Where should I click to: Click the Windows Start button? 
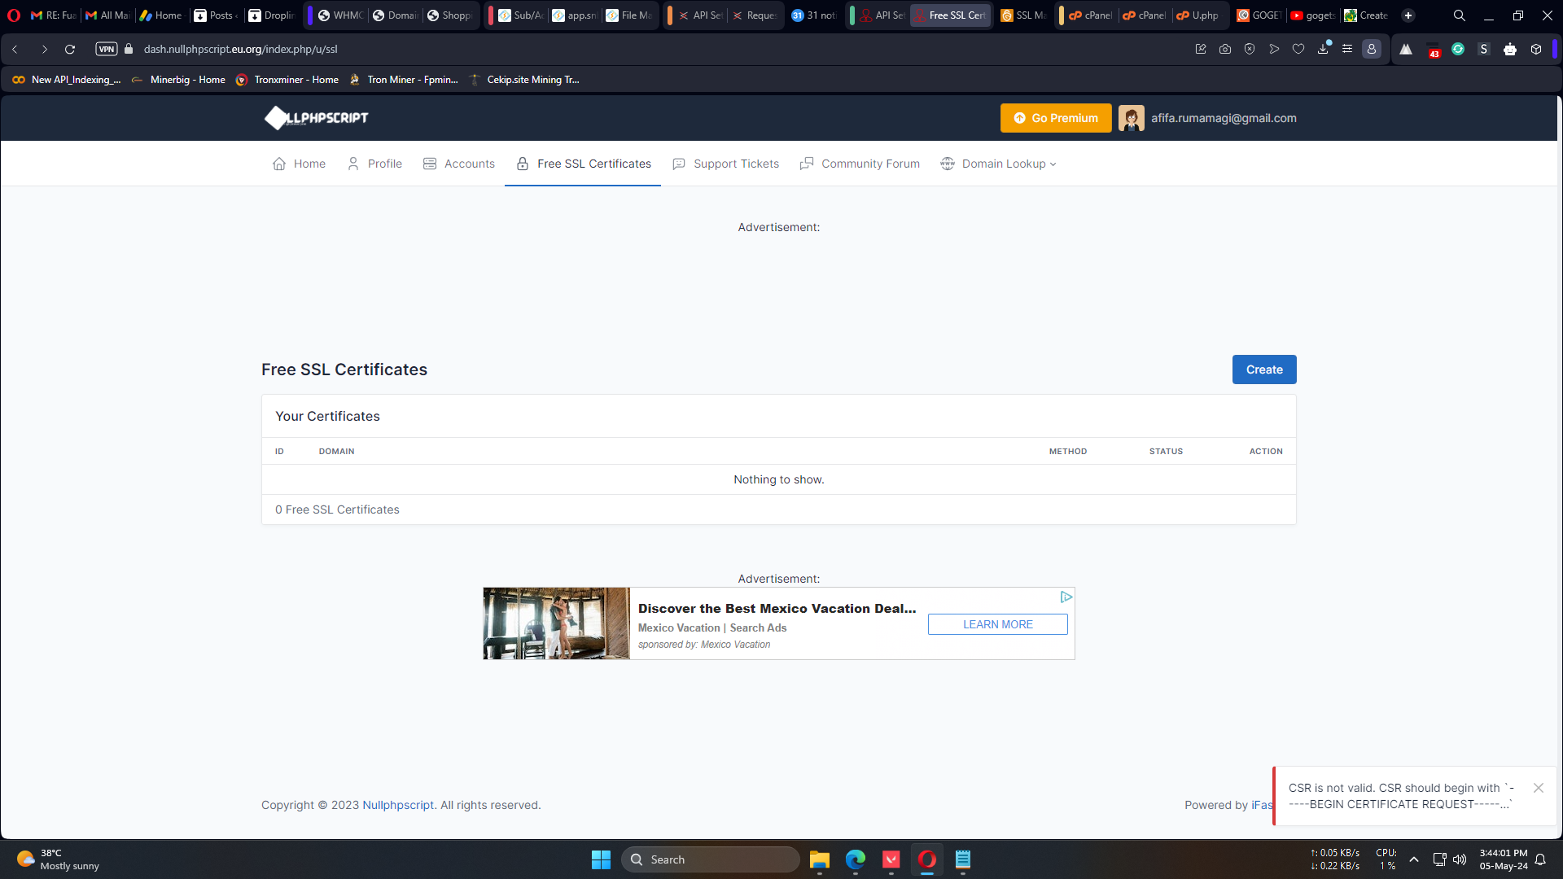pos(601,859)
